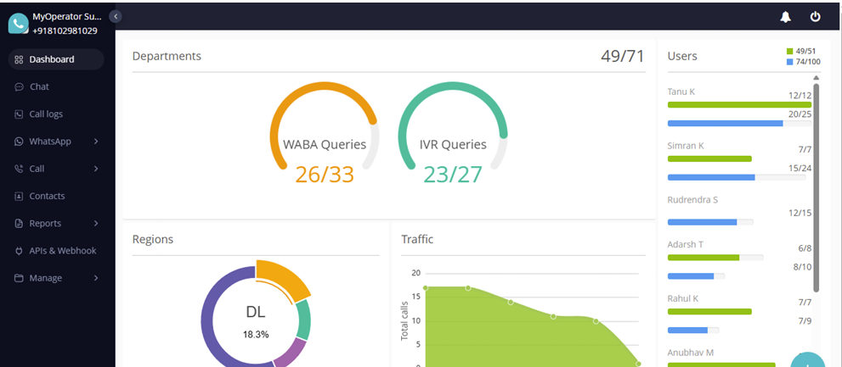Click the yellow DL donut chart segment

coord(284,281)
